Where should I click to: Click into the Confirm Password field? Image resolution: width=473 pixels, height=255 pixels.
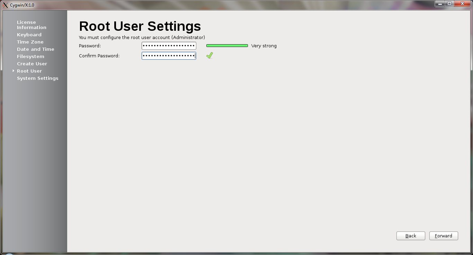[169, 56]
